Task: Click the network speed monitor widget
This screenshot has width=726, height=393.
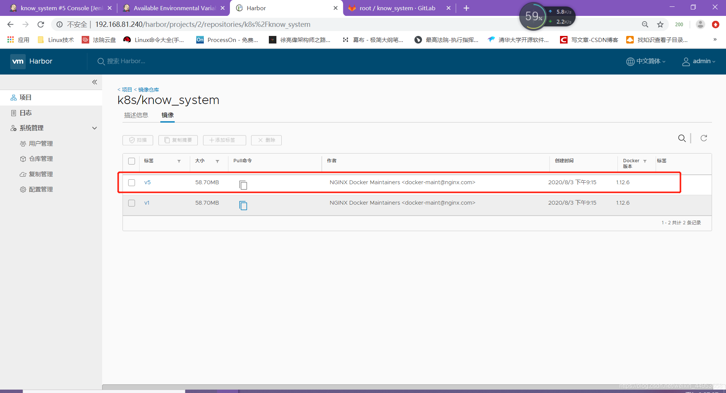Action: pyautogui.click(x=547, y=17)
